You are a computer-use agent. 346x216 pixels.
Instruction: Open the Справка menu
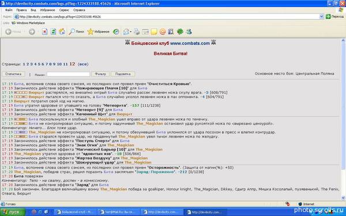coord(79,10)
